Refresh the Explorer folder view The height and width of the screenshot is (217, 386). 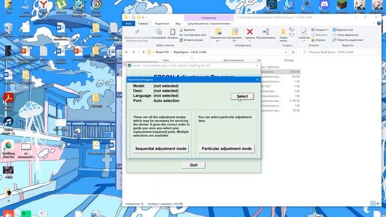pos(293,52)
